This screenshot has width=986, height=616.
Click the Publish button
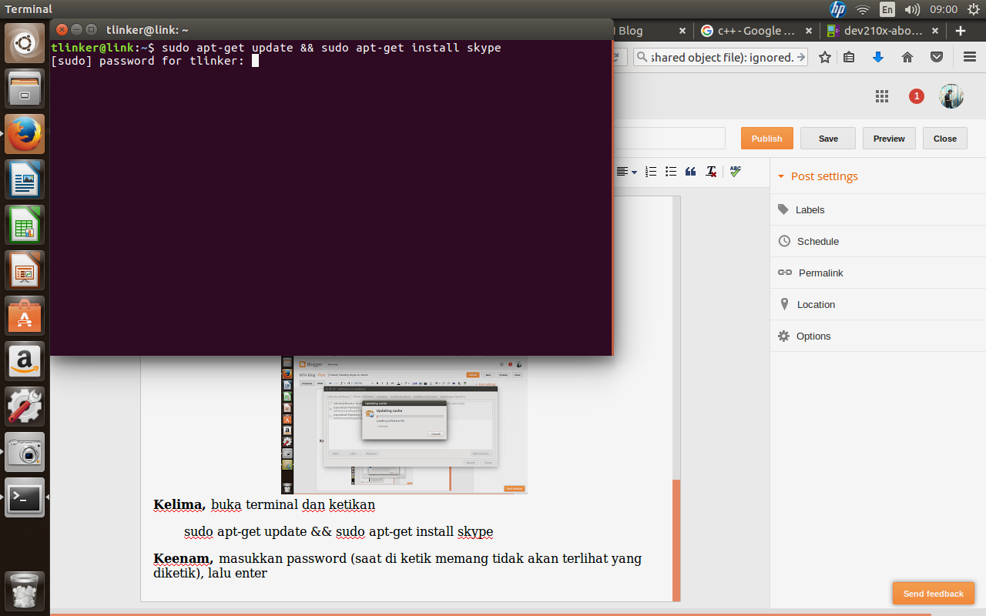[766, 139]
